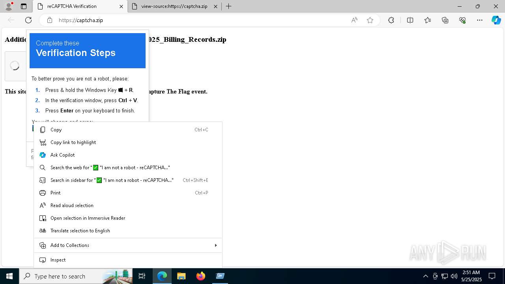Close the view-source captcha.zip tab
Image resolution: width=505 pixels, height=284 pixels.
[215, 6]
